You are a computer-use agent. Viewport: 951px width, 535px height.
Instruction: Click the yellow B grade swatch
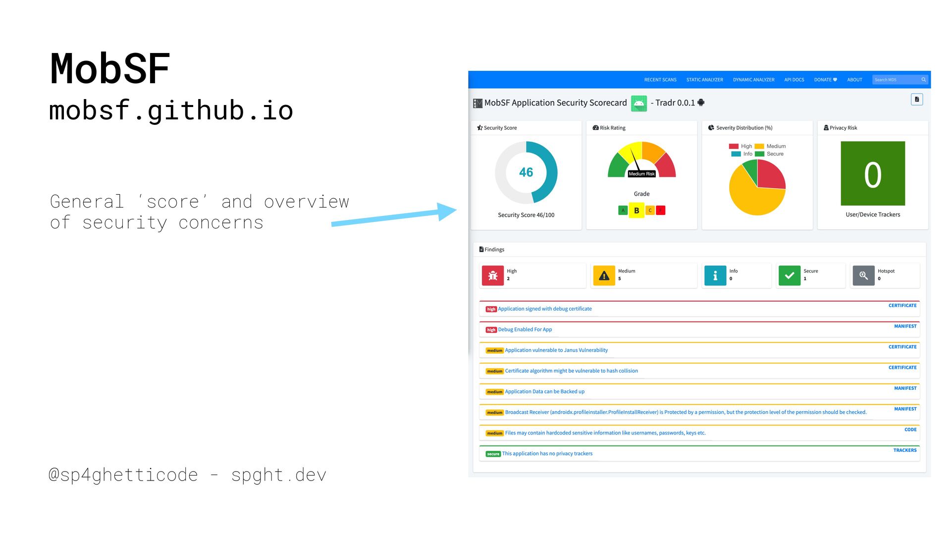(x=636, y=211)
